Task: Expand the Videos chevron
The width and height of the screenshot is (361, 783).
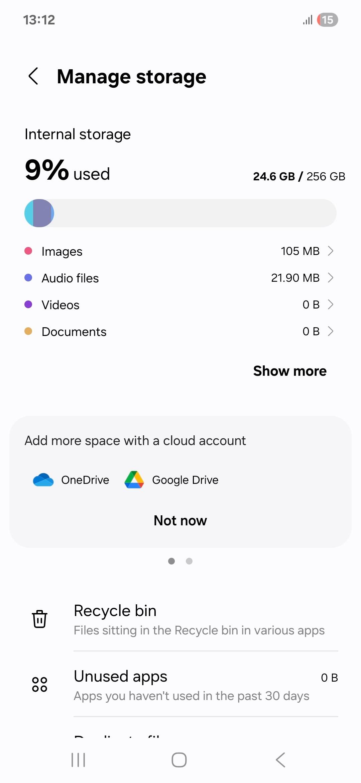Action: pyautogui.click(x=331, y=304)
